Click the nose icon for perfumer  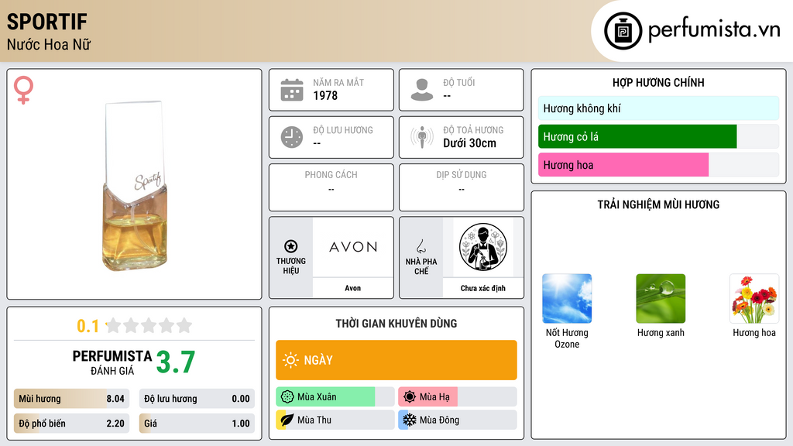tap(421, 246)
